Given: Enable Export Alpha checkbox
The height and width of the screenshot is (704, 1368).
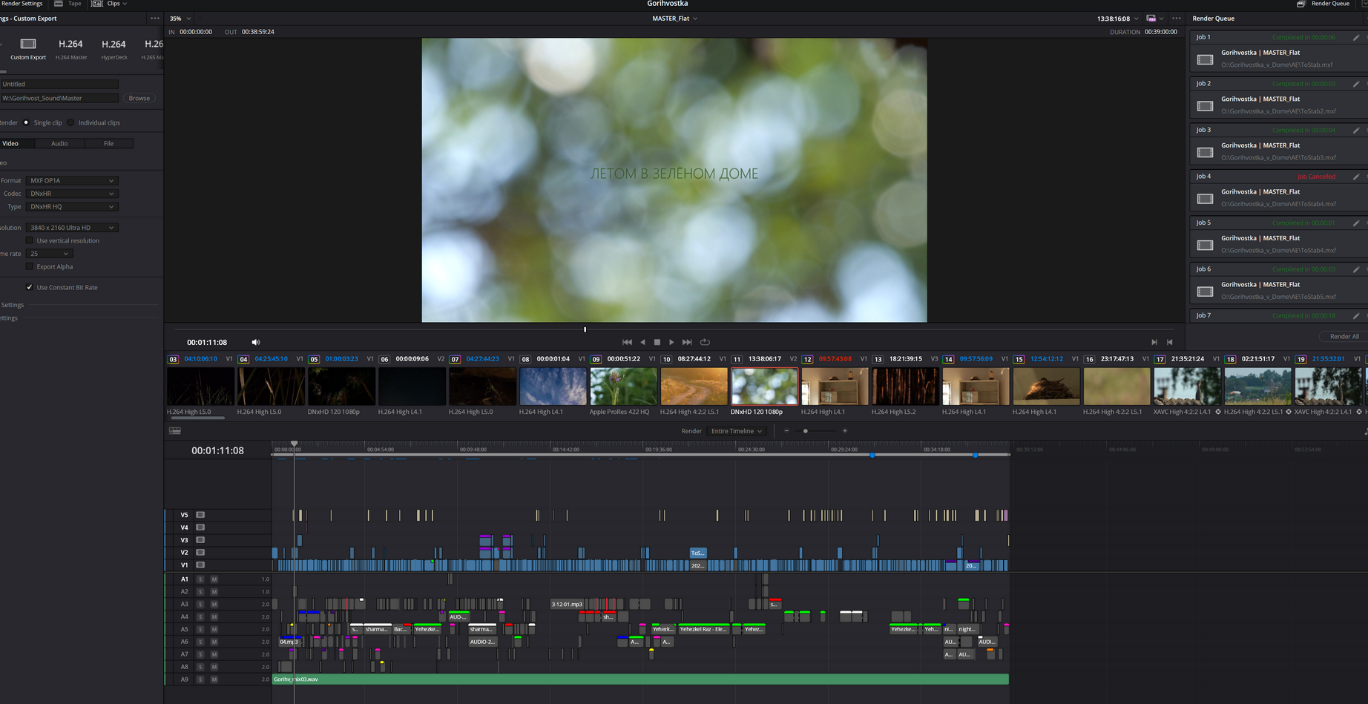Looking at the screenshot, I should pyautogui.click(x=30, y=266).
